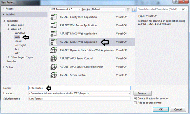Expand Other Project Types node

pos(8,57)
